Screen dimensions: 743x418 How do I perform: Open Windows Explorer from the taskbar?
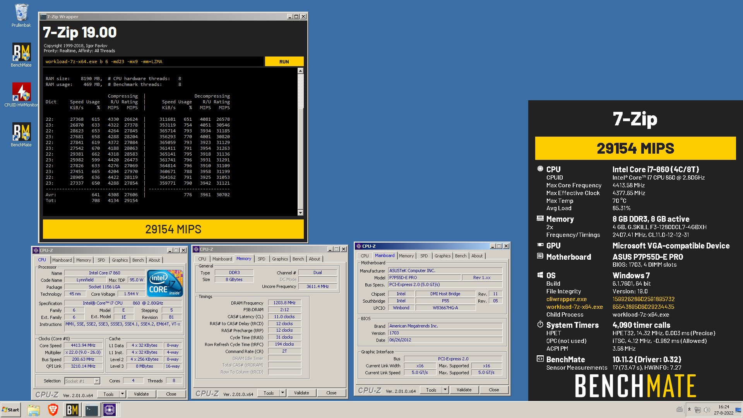(x=34, y=410)
